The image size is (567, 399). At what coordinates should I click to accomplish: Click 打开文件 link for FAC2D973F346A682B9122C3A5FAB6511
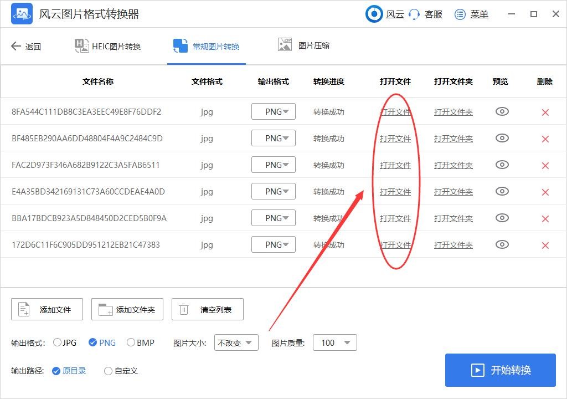395,165
